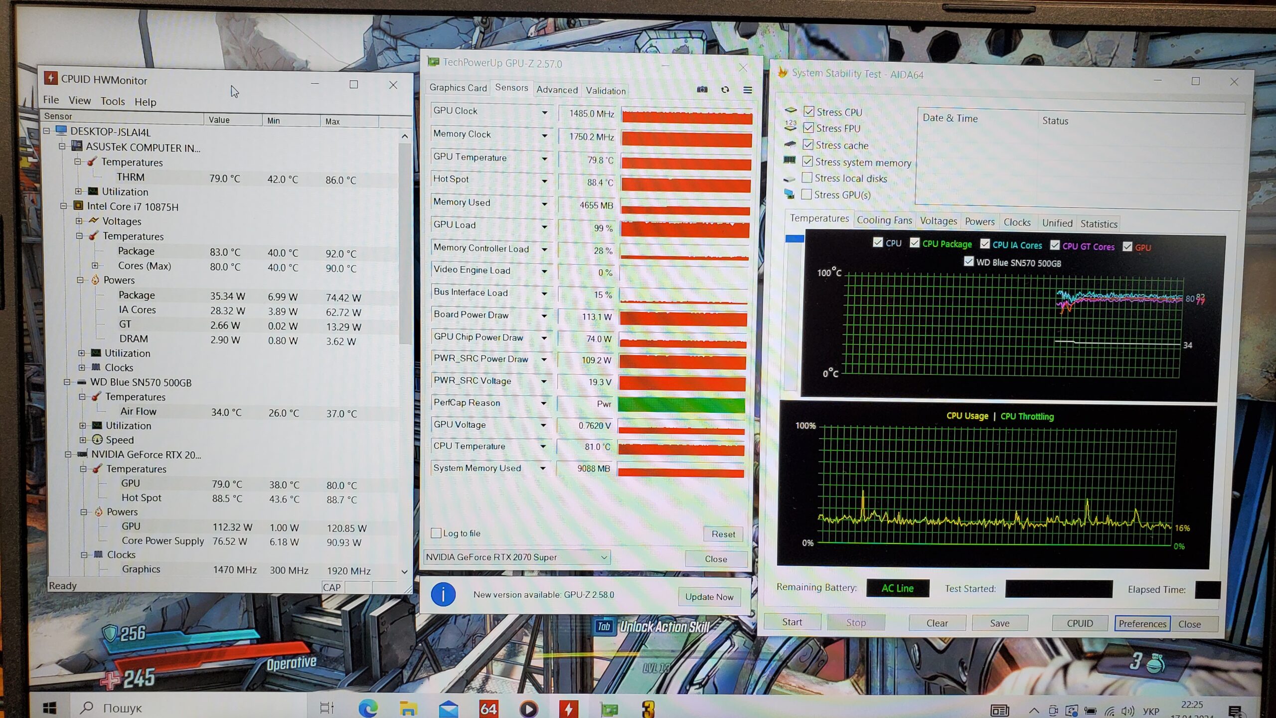Expand the Voltages node under Intel Core i7
This screenshot has height=718, width=1276.
[79, 221]
